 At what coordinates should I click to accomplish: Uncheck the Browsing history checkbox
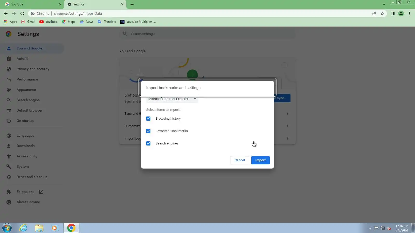click(x=148, y=119)
